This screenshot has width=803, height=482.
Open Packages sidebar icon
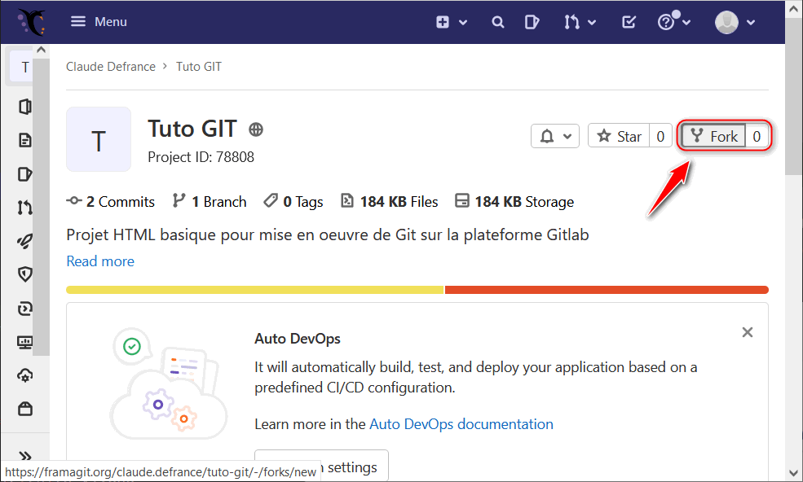pyautogui.click(x=24, y=409)
